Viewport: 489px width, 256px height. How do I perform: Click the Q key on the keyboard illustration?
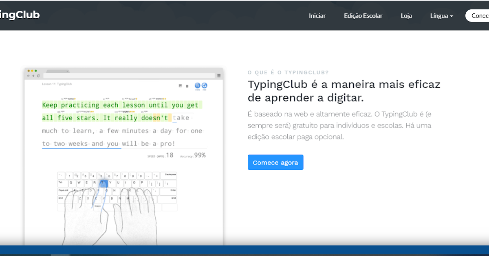coord(72,183)
